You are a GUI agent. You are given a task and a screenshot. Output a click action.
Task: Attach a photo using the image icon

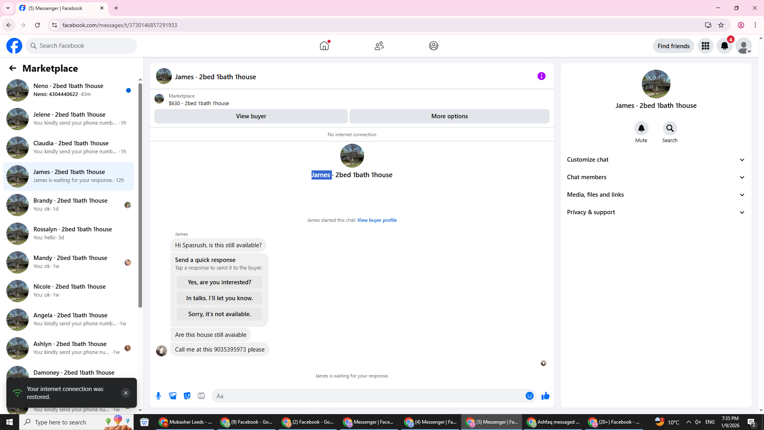pyautogui.click(x=173, y=396)
